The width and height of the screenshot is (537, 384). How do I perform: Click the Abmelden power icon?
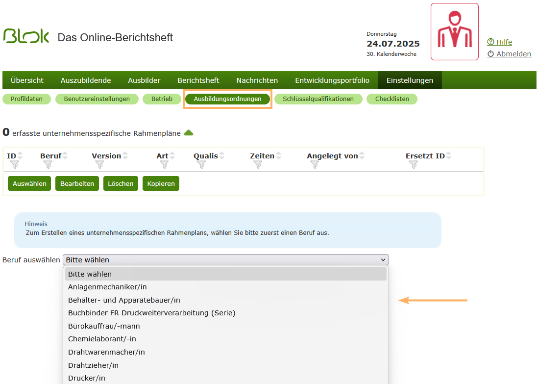pos(491,54)
